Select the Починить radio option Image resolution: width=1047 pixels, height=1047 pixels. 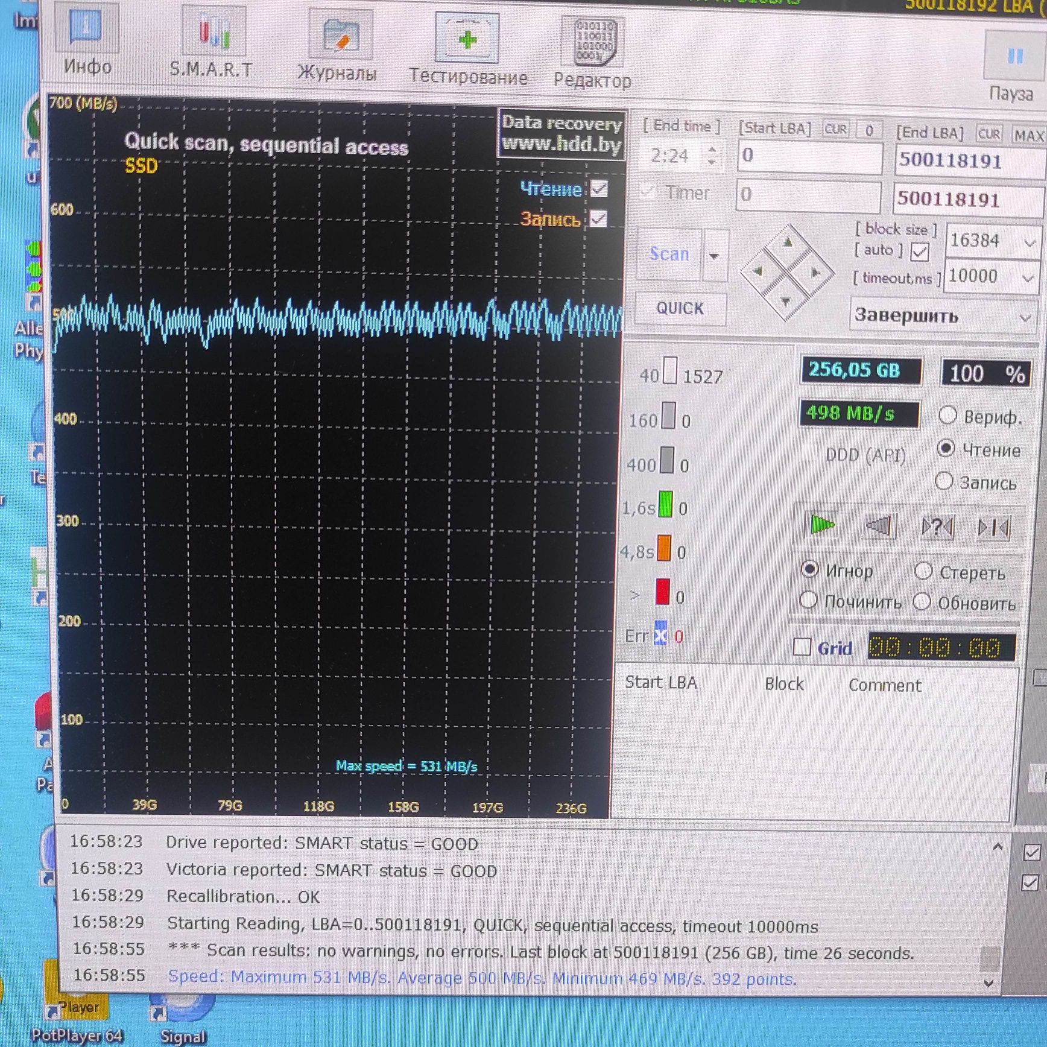(808, 600)
